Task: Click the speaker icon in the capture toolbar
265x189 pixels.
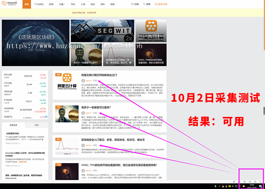Action: 250,182
